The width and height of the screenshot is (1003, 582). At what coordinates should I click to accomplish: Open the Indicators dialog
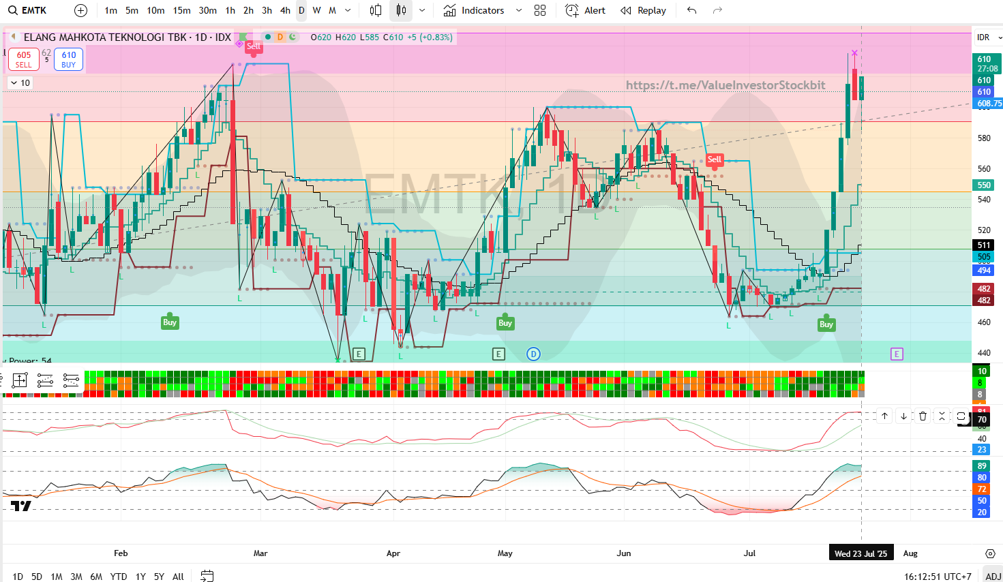[x=474, y=10]
